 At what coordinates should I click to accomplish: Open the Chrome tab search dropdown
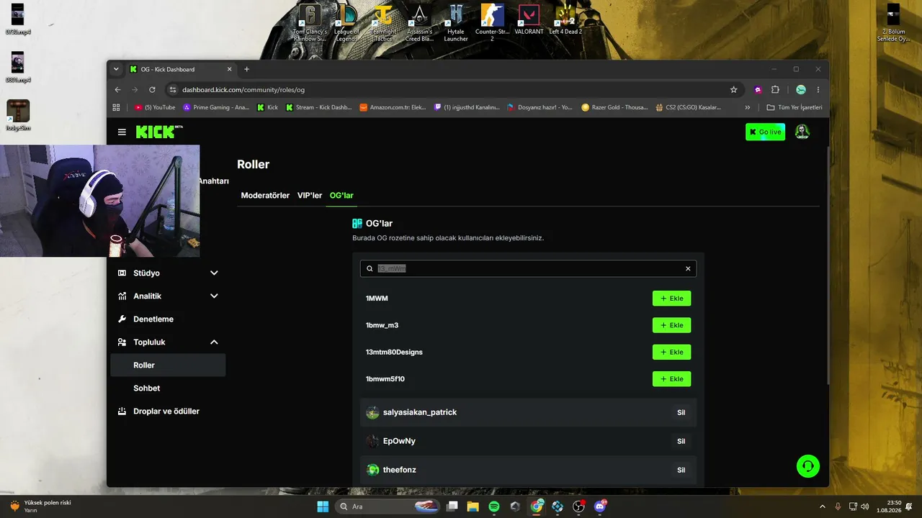[116, 69]
